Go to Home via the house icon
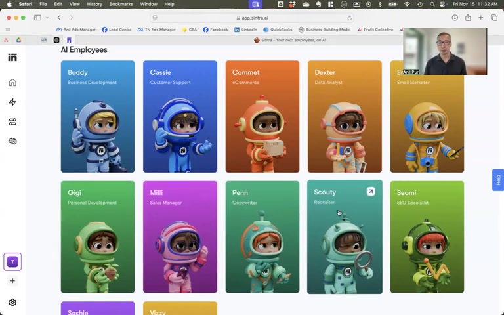Viewport: 504px width, 315px height. pos(12,83)
